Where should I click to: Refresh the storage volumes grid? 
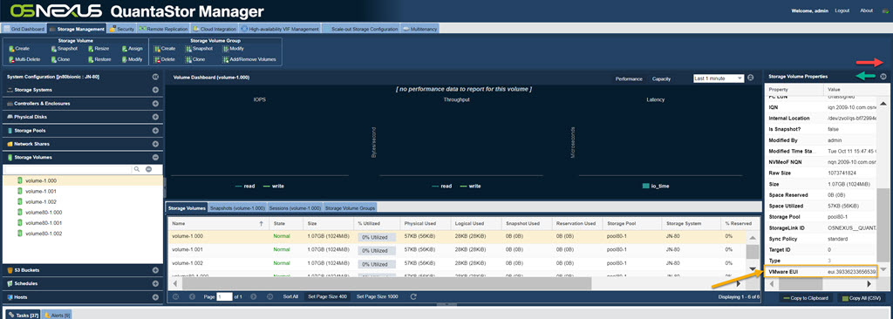[x=413, y=297]
